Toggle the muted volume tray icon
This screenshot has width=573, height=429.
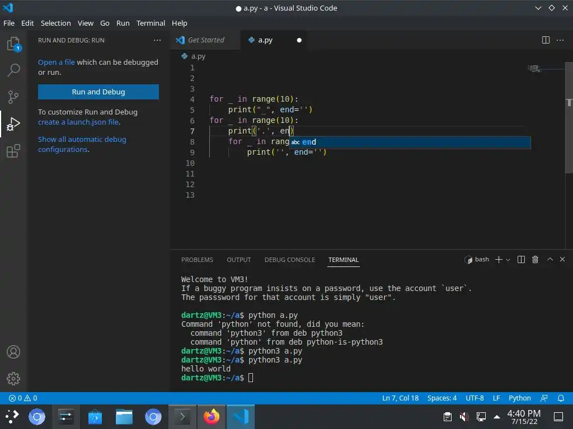click(x=464, y=417)
